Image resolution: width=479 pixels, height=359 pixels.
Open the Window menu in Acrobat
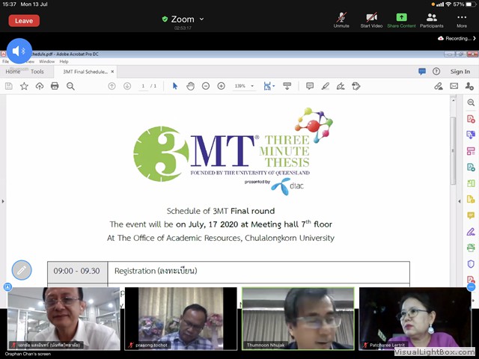pos(46,61)
